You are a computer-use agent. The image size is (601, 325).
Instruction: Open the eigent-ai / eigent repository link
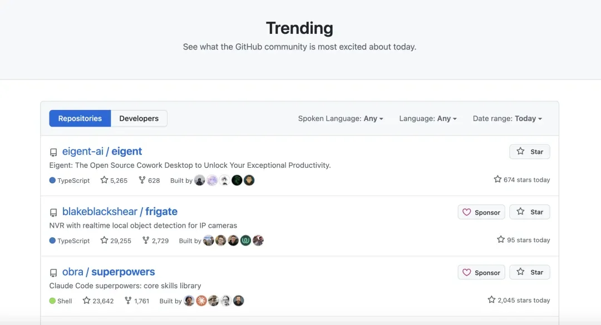pyautogui.click(x=102, y=151)
